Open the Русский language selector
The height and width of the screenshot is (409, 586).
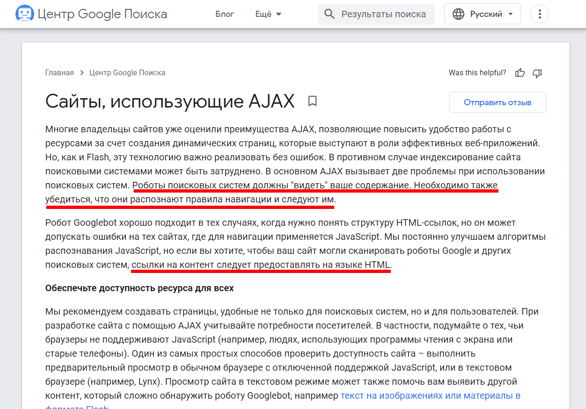[482, 14]
